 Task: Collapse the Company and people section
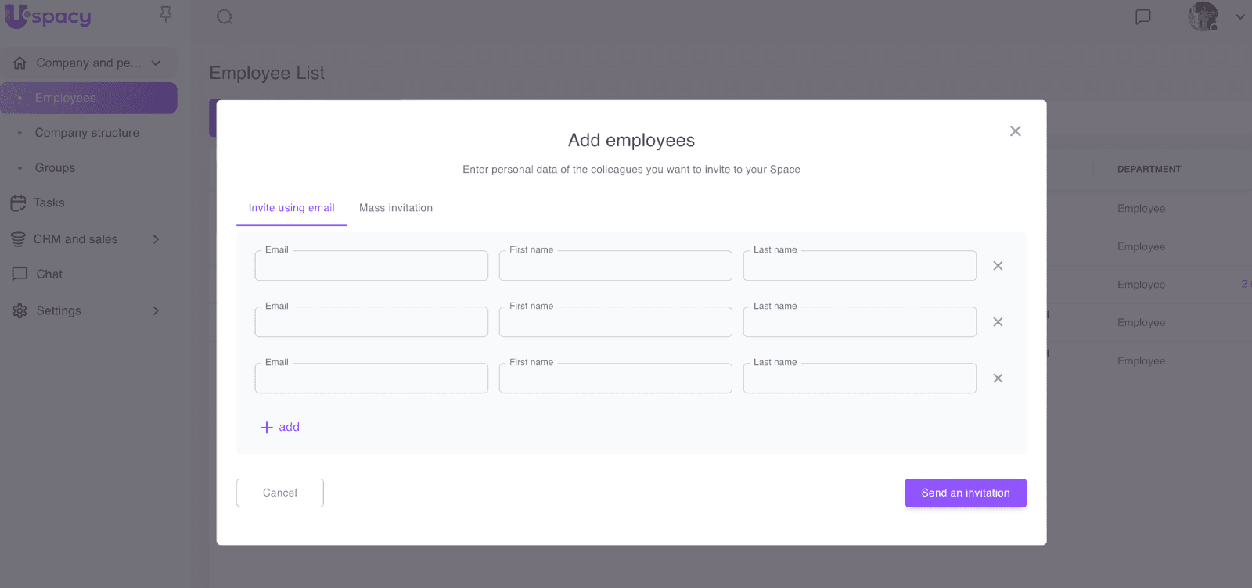click(x=156, y=63)
